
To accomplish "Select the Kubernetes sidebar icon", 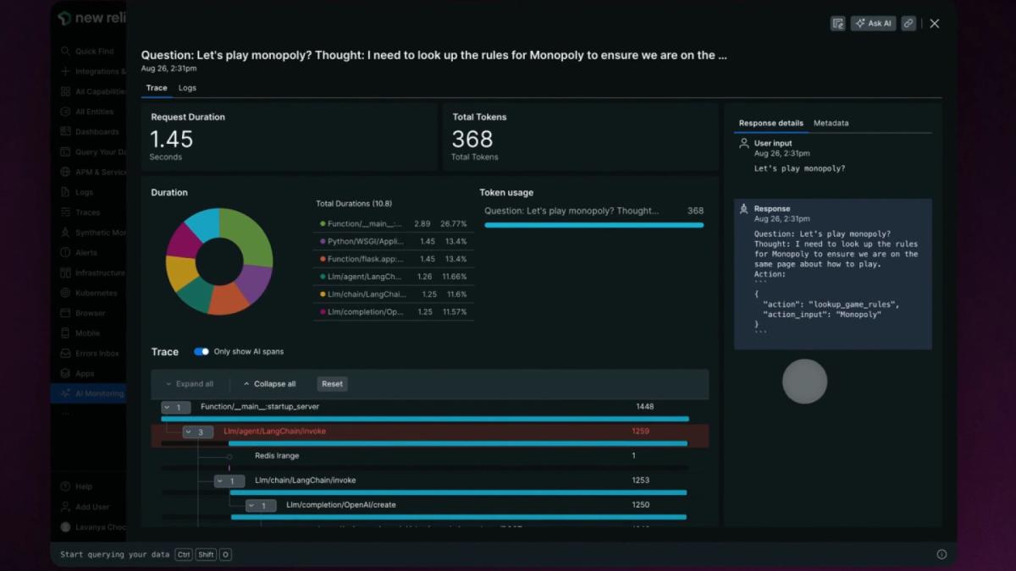I will [x=65, y=293].
